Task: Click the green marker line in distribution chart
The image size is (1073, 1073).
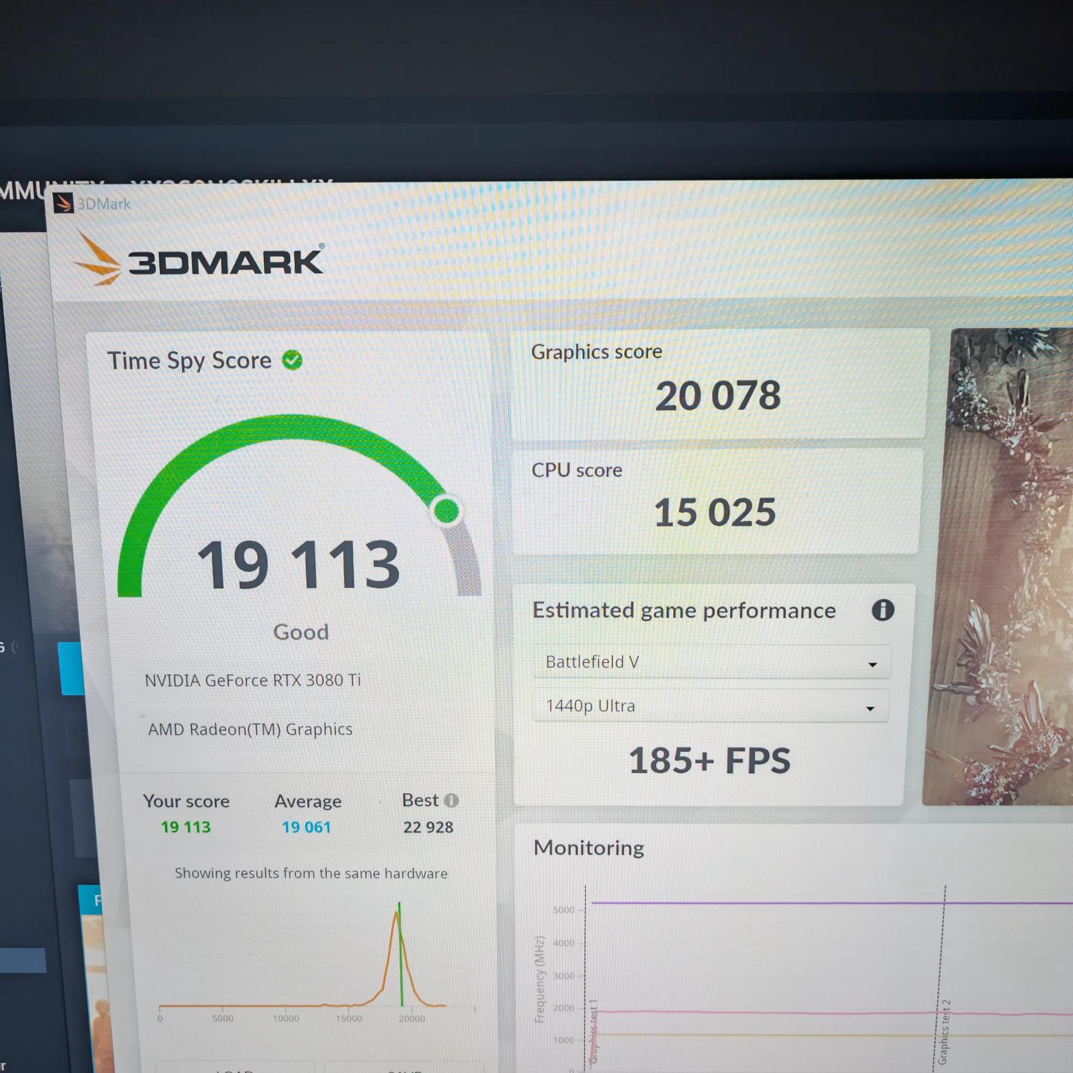Action: pyautogui.click(x=400, y=954)
